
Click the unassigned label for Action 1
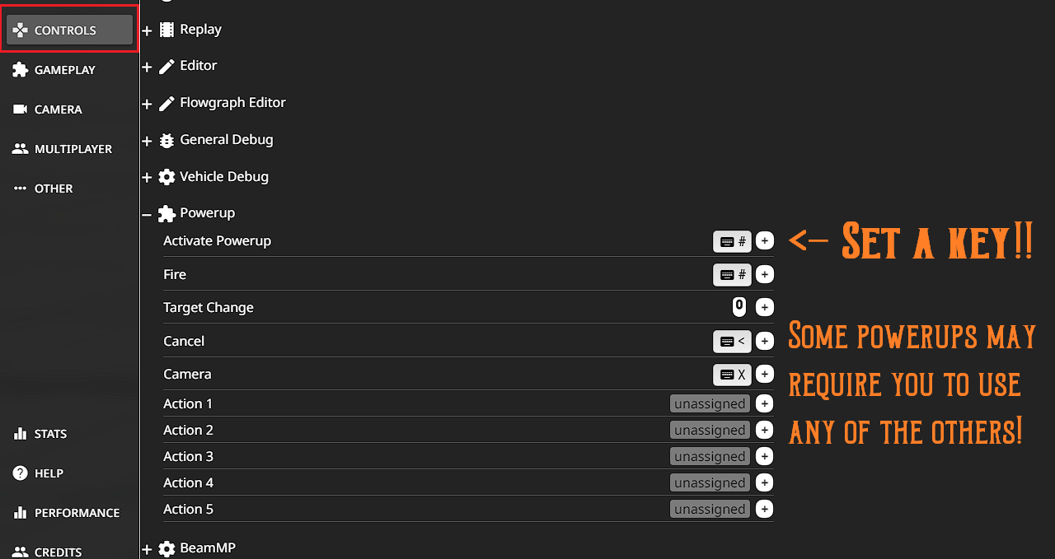tap(710, 403)
